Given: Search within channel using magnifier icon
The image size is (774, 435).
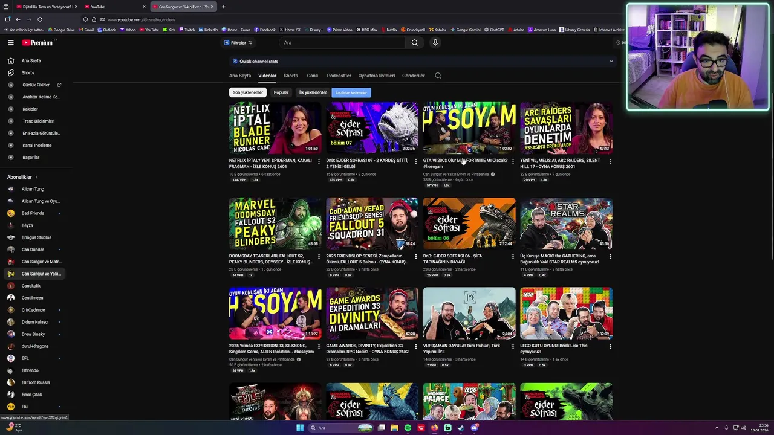Looking at the screenshot, I should click(438, 76).
